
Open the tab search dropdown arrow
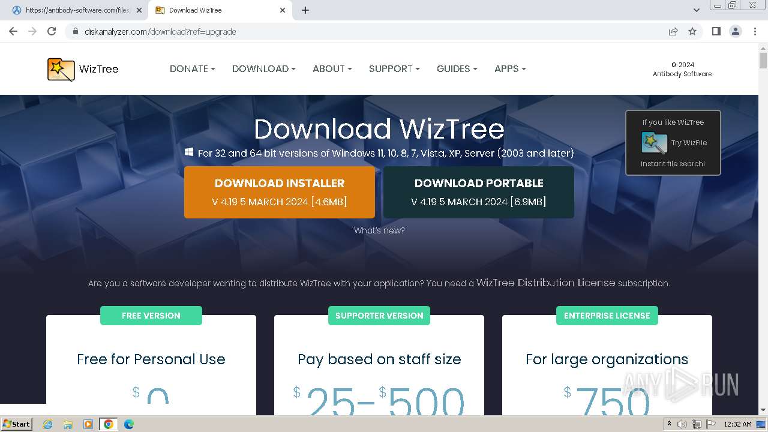point(697,10)
